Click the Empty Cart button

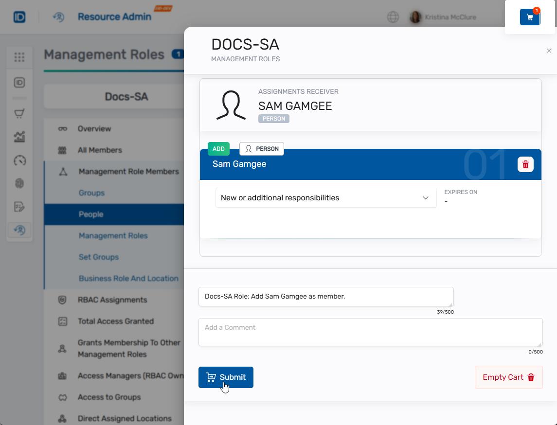click(508, 377)
